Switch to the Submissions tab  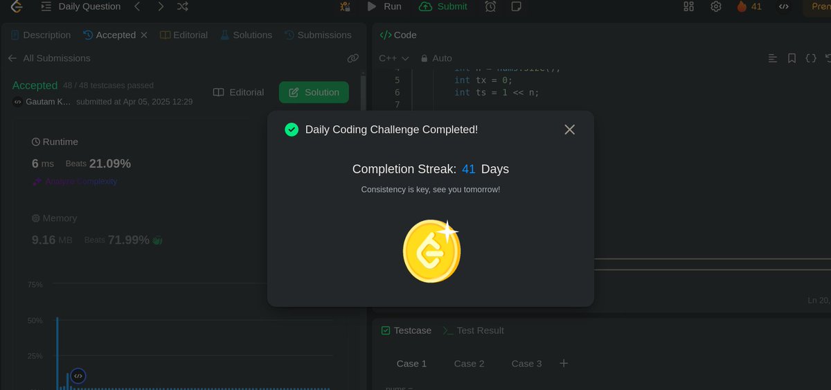319,35
